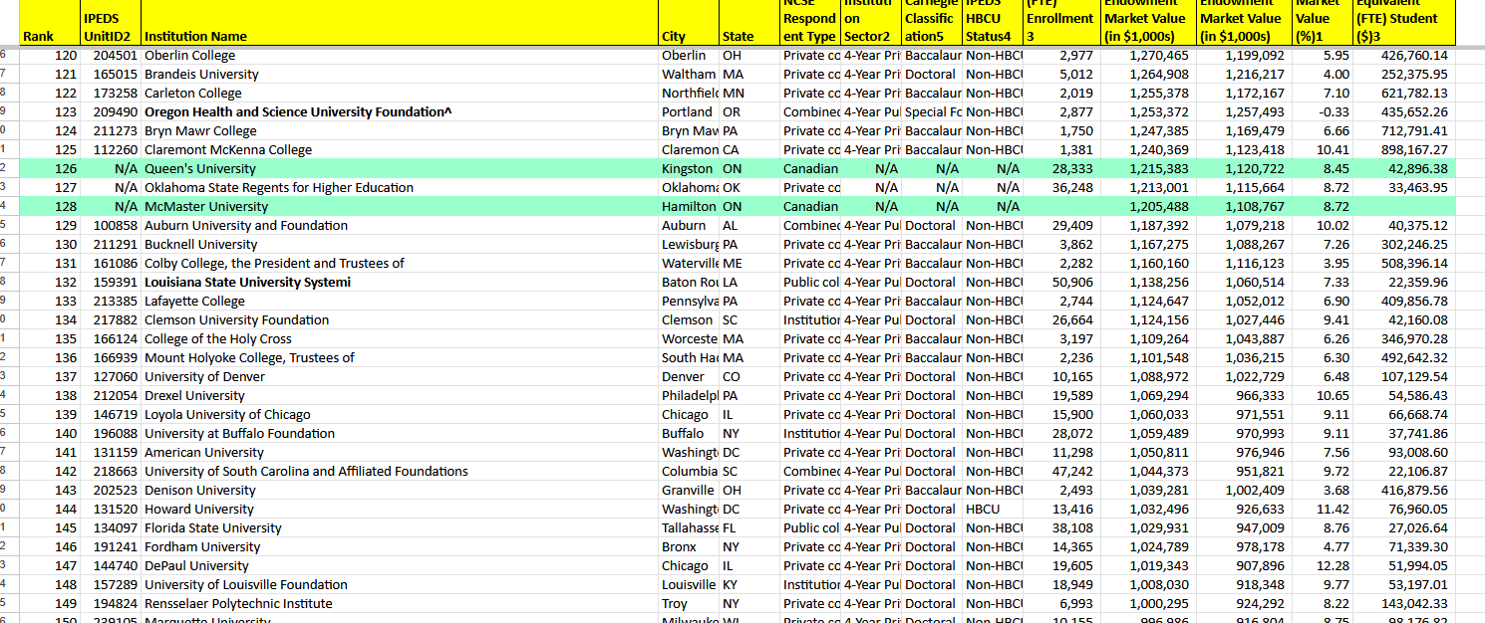Select Oregon Health and Science University Foundation cell
This screenshot has width=1485, height=623.
400,112
